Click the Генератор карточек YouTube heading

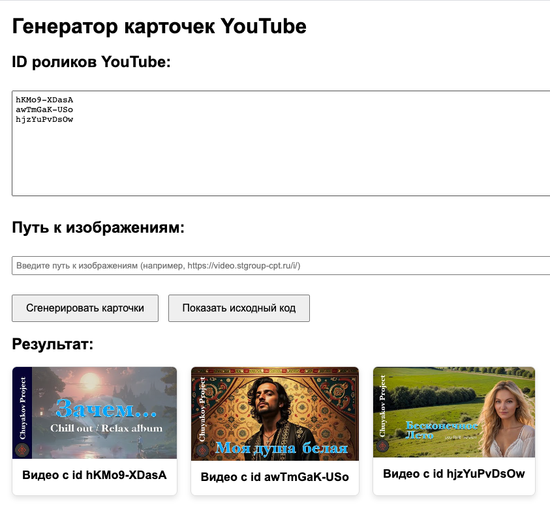point(159,26)
